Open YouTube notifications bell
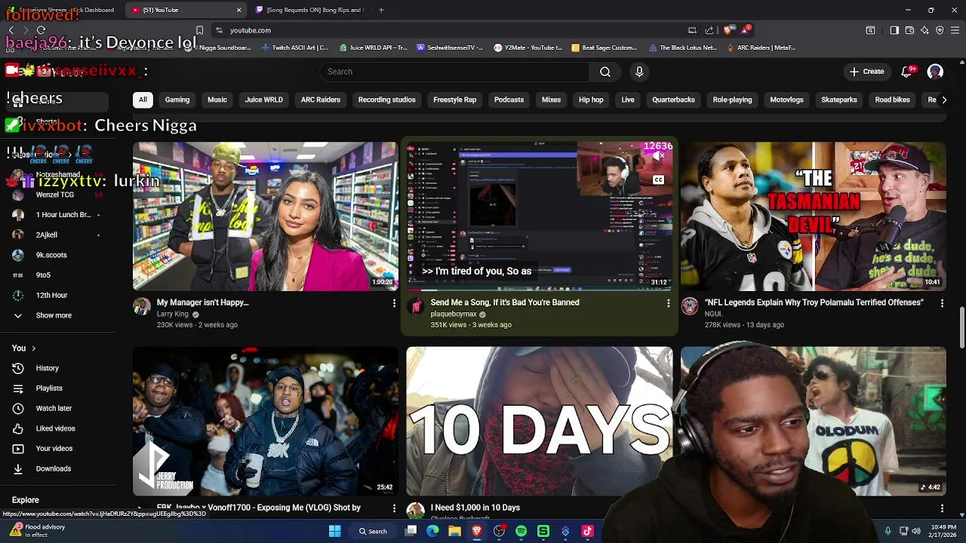This screenshot has height=543, width=966. click(907, 72)
